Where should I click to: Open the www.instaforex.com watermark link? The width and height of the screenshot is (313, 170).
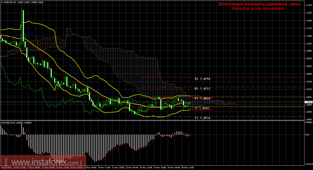click(x=43, y=162)
